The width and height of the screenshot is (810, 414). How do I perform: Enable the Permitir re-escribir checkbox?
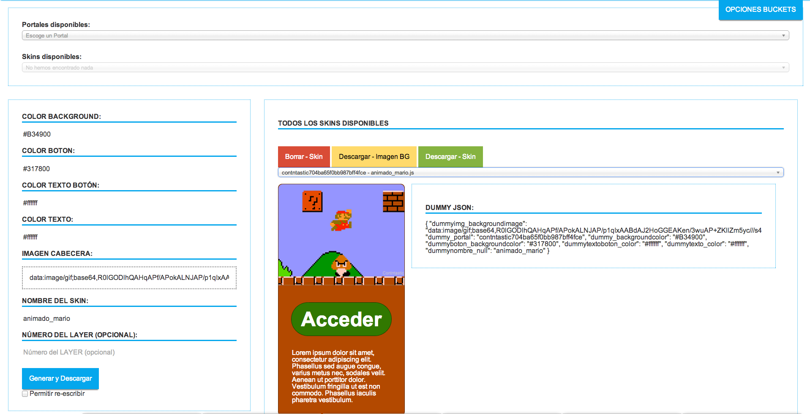pos(25,394)
